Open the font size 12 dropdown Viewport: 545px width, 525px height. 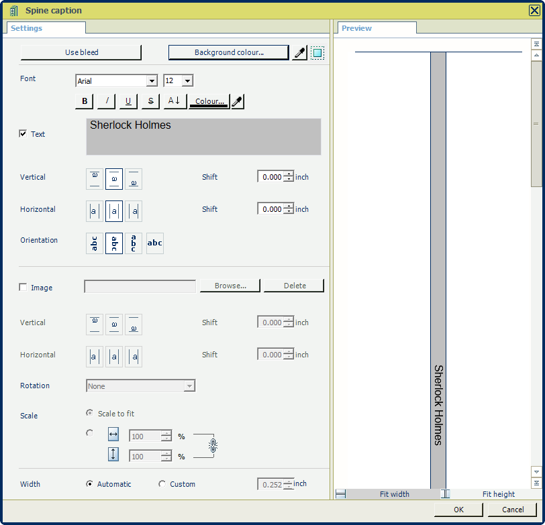pyautogui.click(x=187, y=81)
